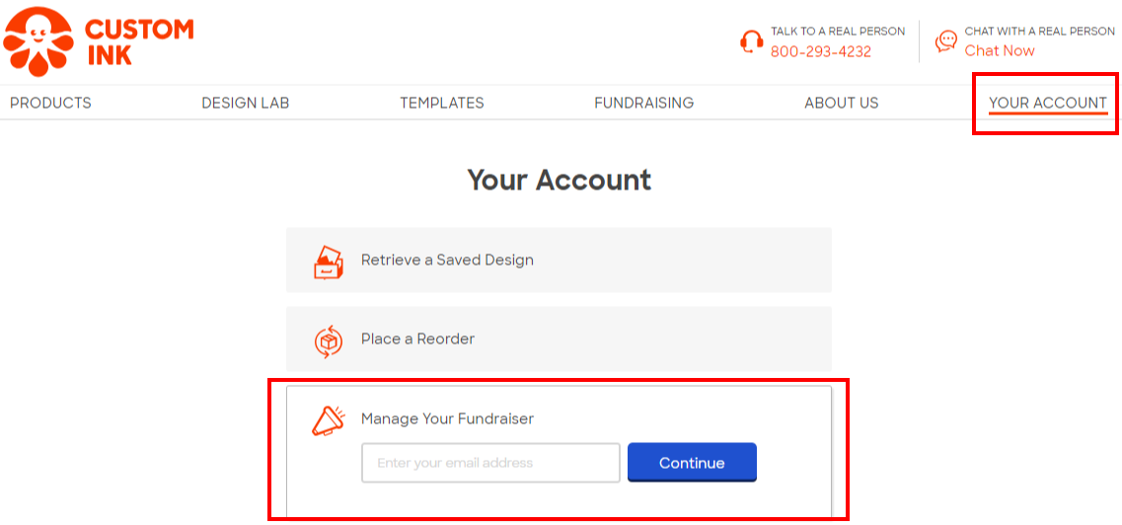This screenshot has height=525, width=1122.
Task: Go to Design Lab
Action: pos(245,103)
